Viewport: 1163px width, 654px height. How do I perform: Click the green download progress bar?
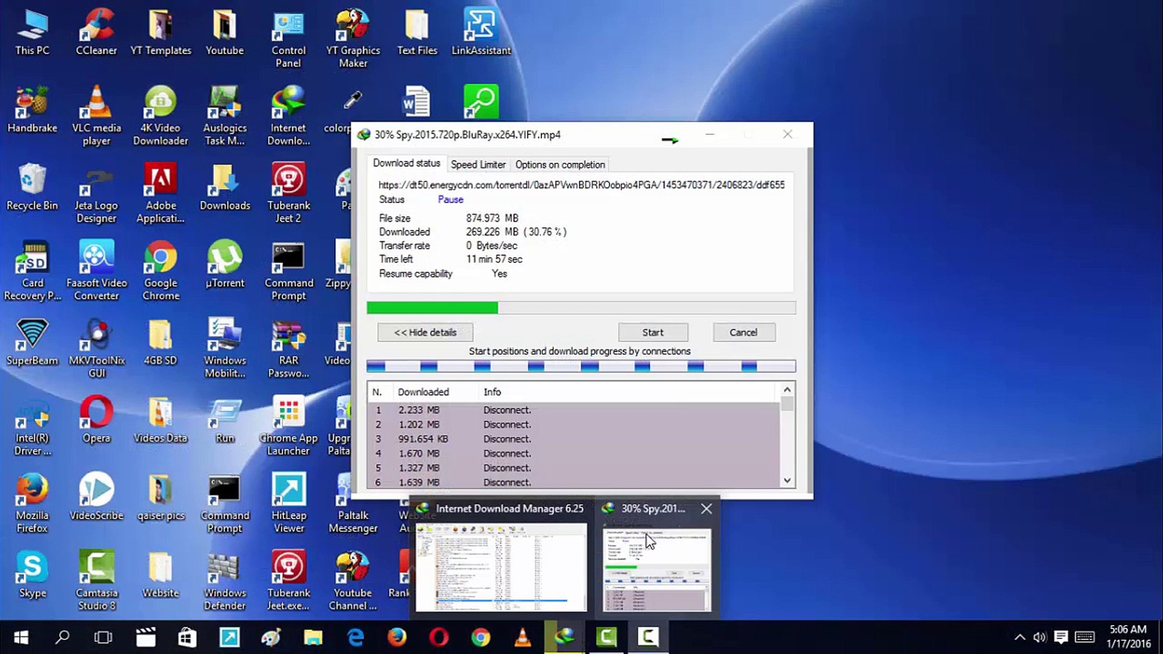click(581, 308)
